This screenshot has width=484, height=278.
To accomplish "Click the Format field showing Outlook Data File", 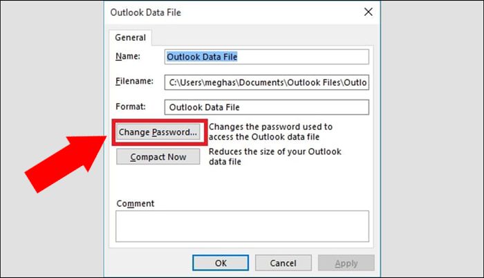I will pos(267,107).
